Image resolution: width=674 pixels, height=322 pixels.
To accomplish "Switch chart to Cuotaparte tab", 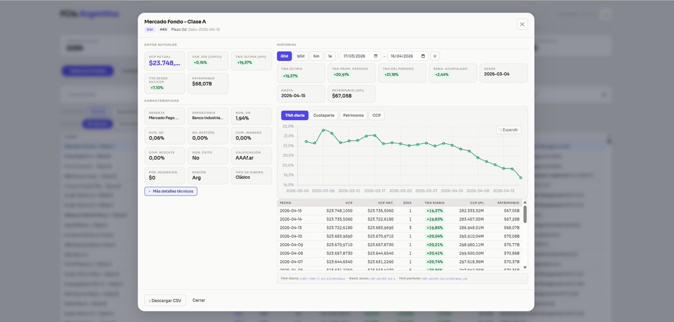I will (324, 115).
